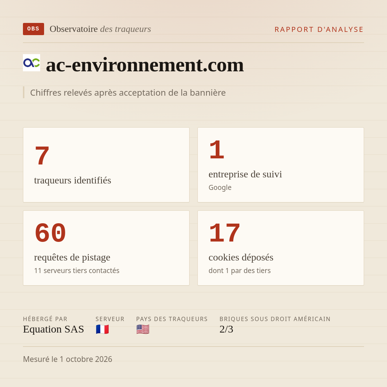
Task: Click the Equation SAS host name
Action: 53,329
